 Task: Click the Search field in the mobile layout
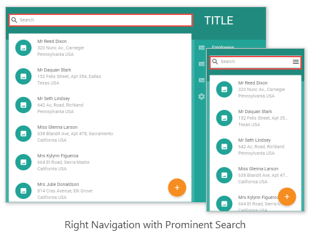click(x=255, y=62)
